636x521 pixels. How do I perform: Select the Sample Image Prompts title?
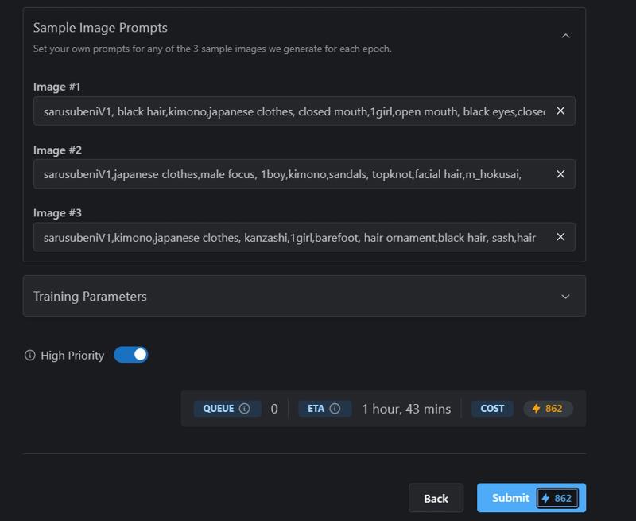coord(100,28)
